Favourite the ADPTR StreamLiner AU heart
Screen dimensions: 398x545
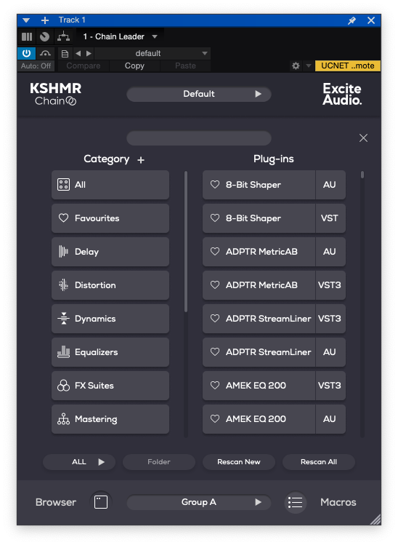(x=215, y=351)
